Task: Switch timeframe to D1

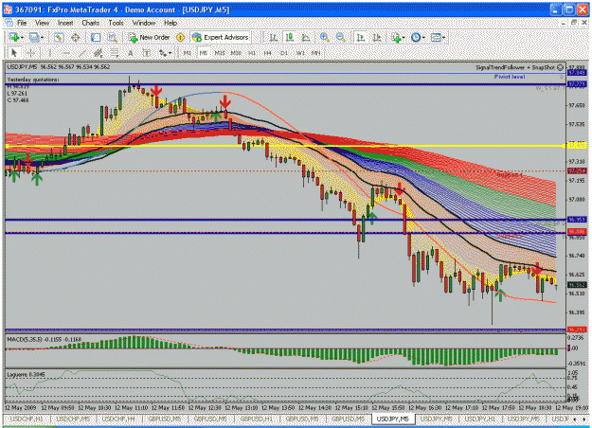Action: [284, 53]
